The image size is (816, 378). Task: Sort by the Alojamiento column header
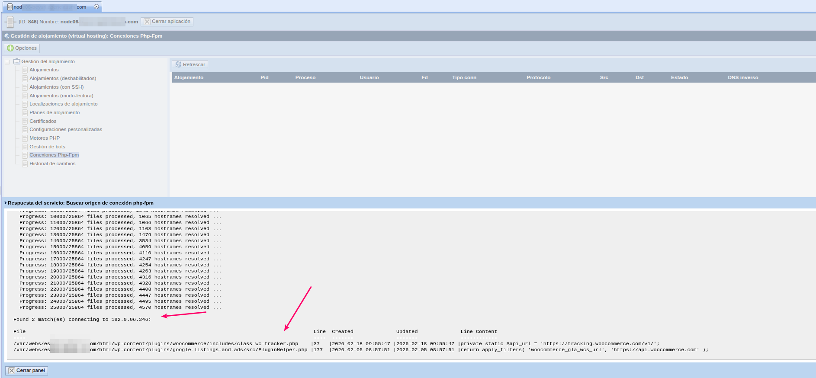[x=189, y=78]
